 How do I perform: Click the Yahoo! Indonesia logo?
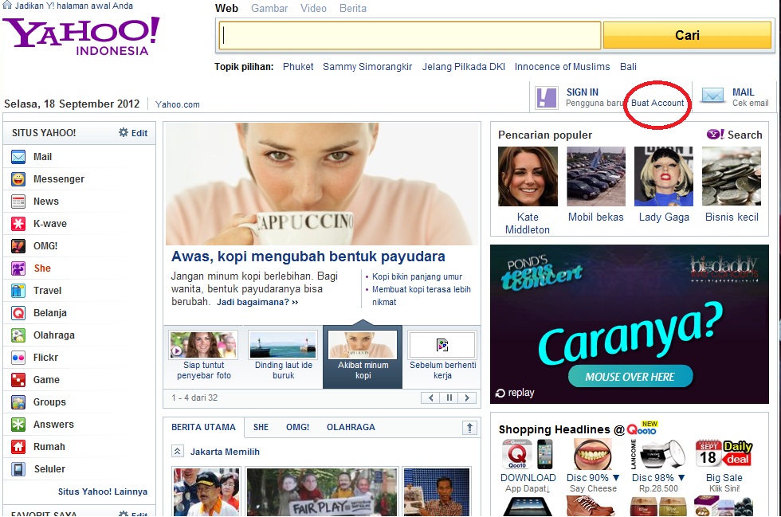(x=81, y=37)
